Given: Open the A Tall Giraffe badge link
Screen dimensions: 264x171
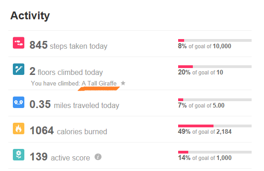Looking at the screenshot, I should point(99,83).
